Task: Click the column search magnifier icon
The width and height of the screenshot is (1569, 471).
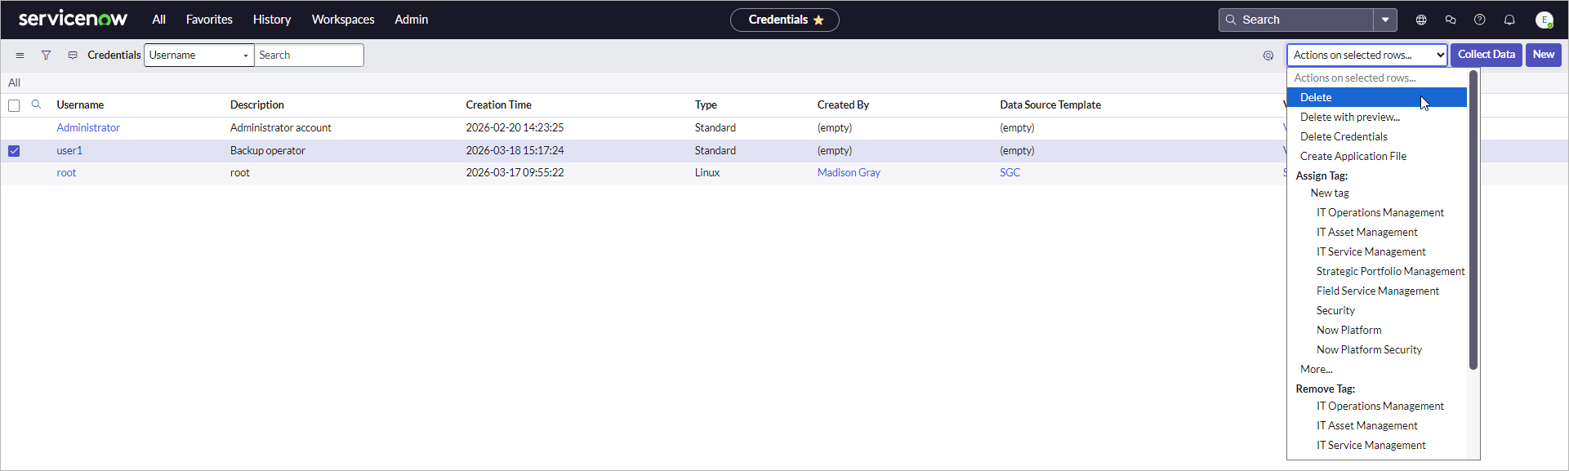Action: (x=36, y=104)
